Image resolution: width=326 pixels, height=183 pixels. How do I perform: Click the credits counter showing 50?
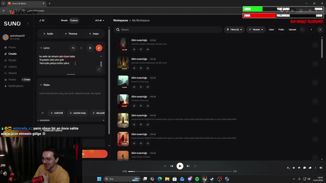[x=42, y=20]
